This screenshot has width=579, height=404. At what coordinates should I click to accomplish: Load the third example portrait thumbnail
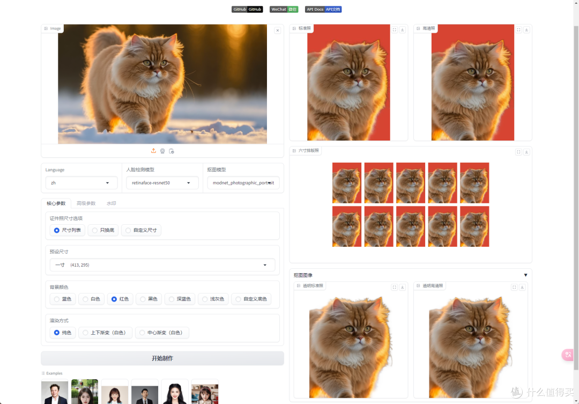(115, 392)
